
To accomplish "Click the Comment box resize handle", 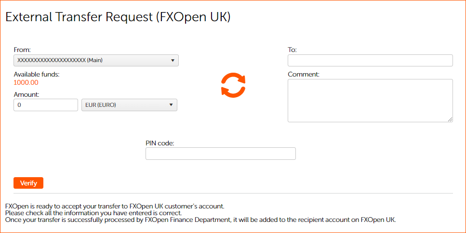I will 450,119.
